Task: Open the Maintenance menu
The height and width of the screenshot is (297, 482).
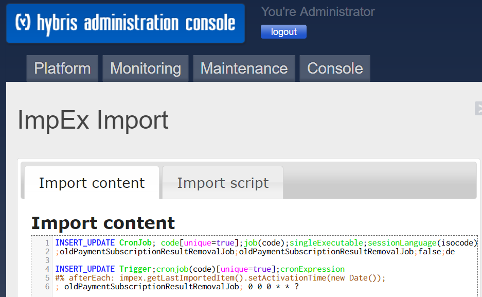Action: click(x=244, y=68)
